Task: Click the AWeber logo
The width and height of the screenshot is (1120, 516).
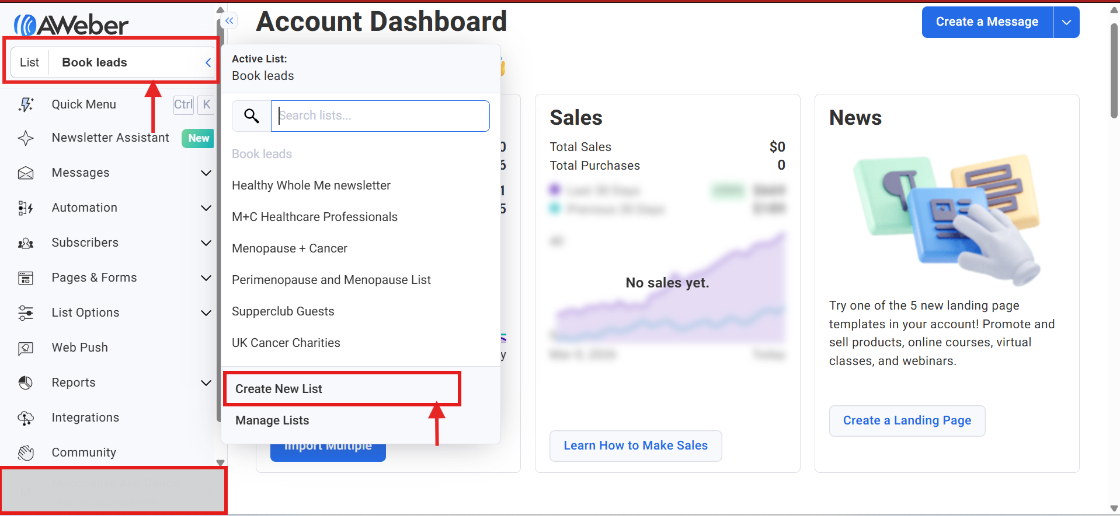Action: tap(71, 24)
